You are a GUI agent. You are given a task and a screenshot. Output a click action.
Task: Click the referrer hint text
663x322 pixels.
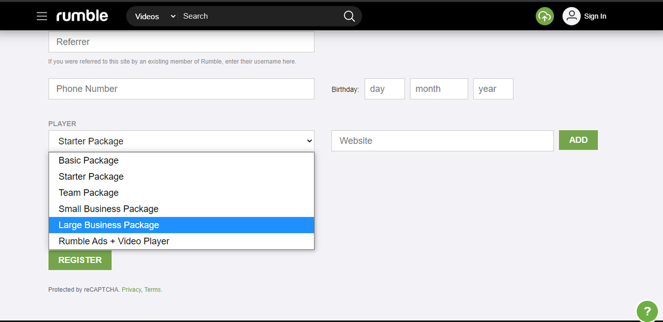(172, 62)
